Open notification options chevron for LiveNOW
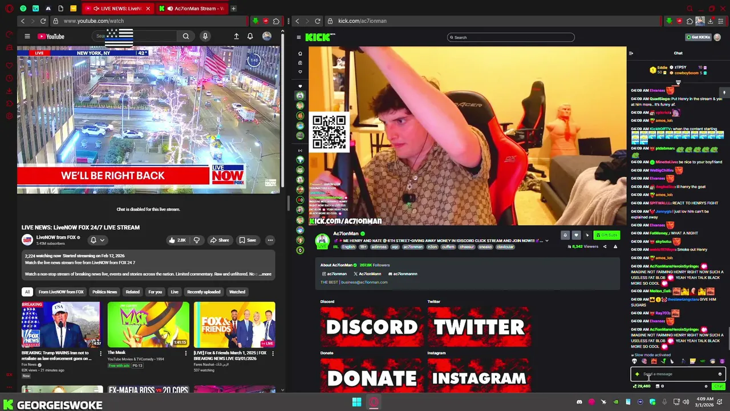 pyautogui.click(x=102, y=240)
